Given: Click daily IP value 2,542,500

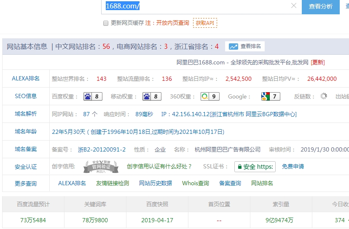Looking at the screenshot, I should pyautogui.click(x=239, y=79).
